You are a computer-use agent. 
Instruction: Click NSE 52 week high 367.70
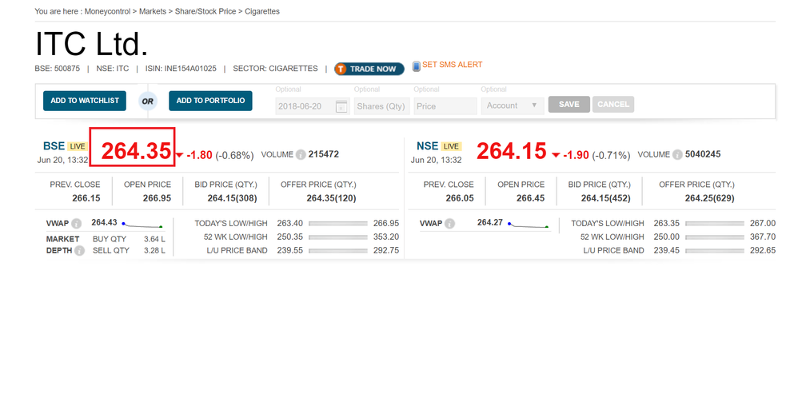click(763, 237)
